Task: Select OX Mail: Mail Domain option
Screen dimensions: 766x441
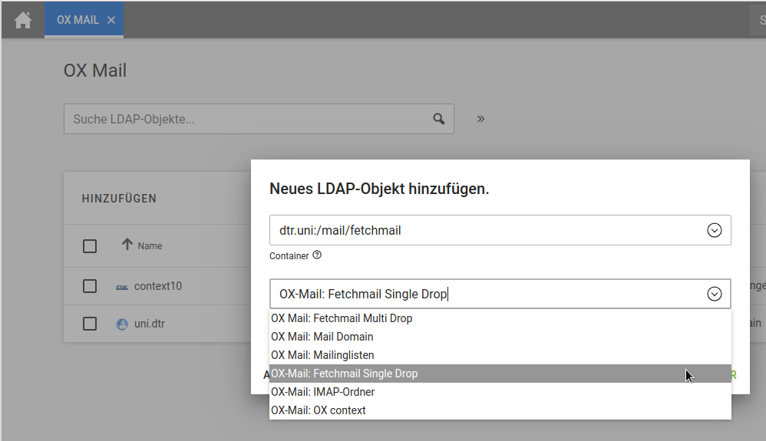Action: pyautogui.click(x=500, y=337)
